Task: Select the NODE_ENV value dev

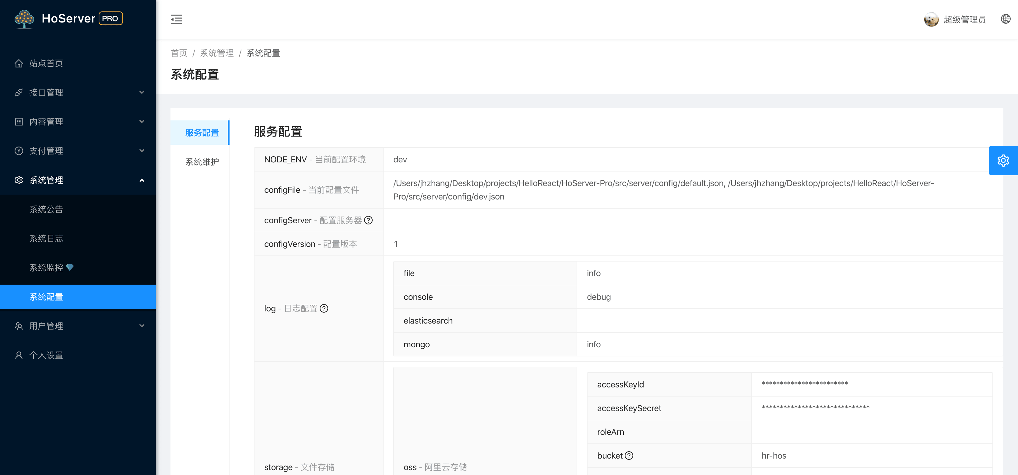Action: point(400,160)
